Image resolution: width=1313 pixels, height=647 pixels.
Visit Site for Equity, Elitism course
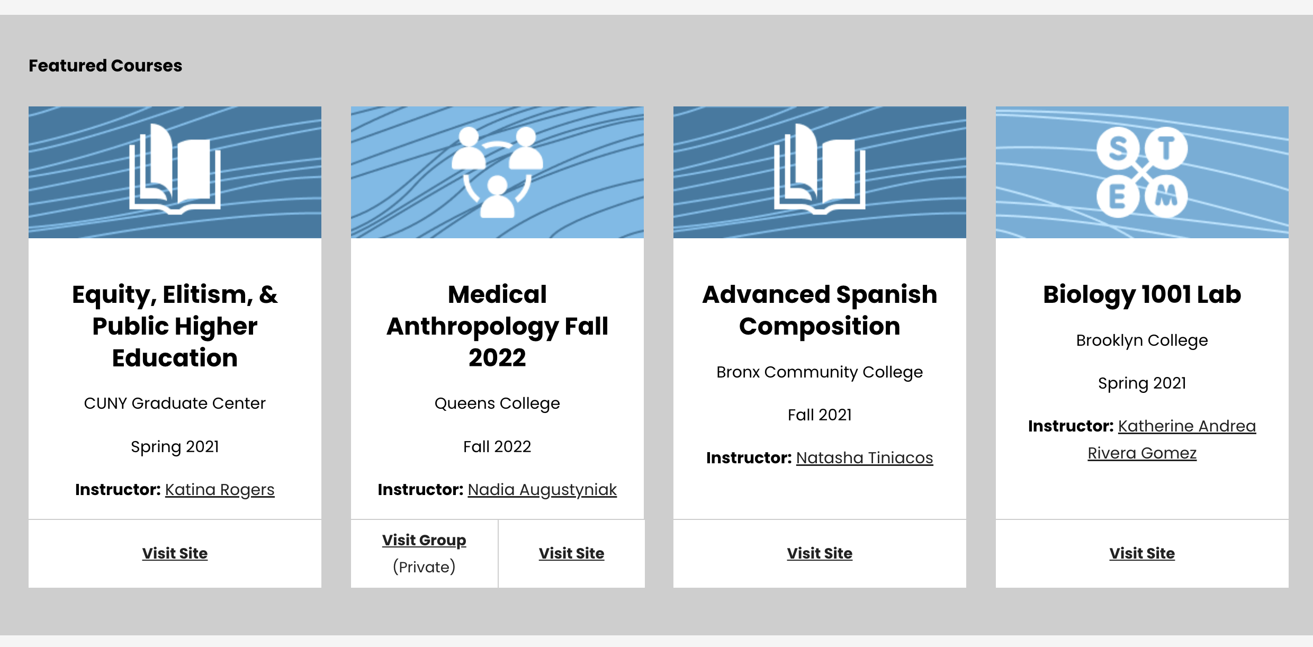pyautogui.click(x=175, y=553)
